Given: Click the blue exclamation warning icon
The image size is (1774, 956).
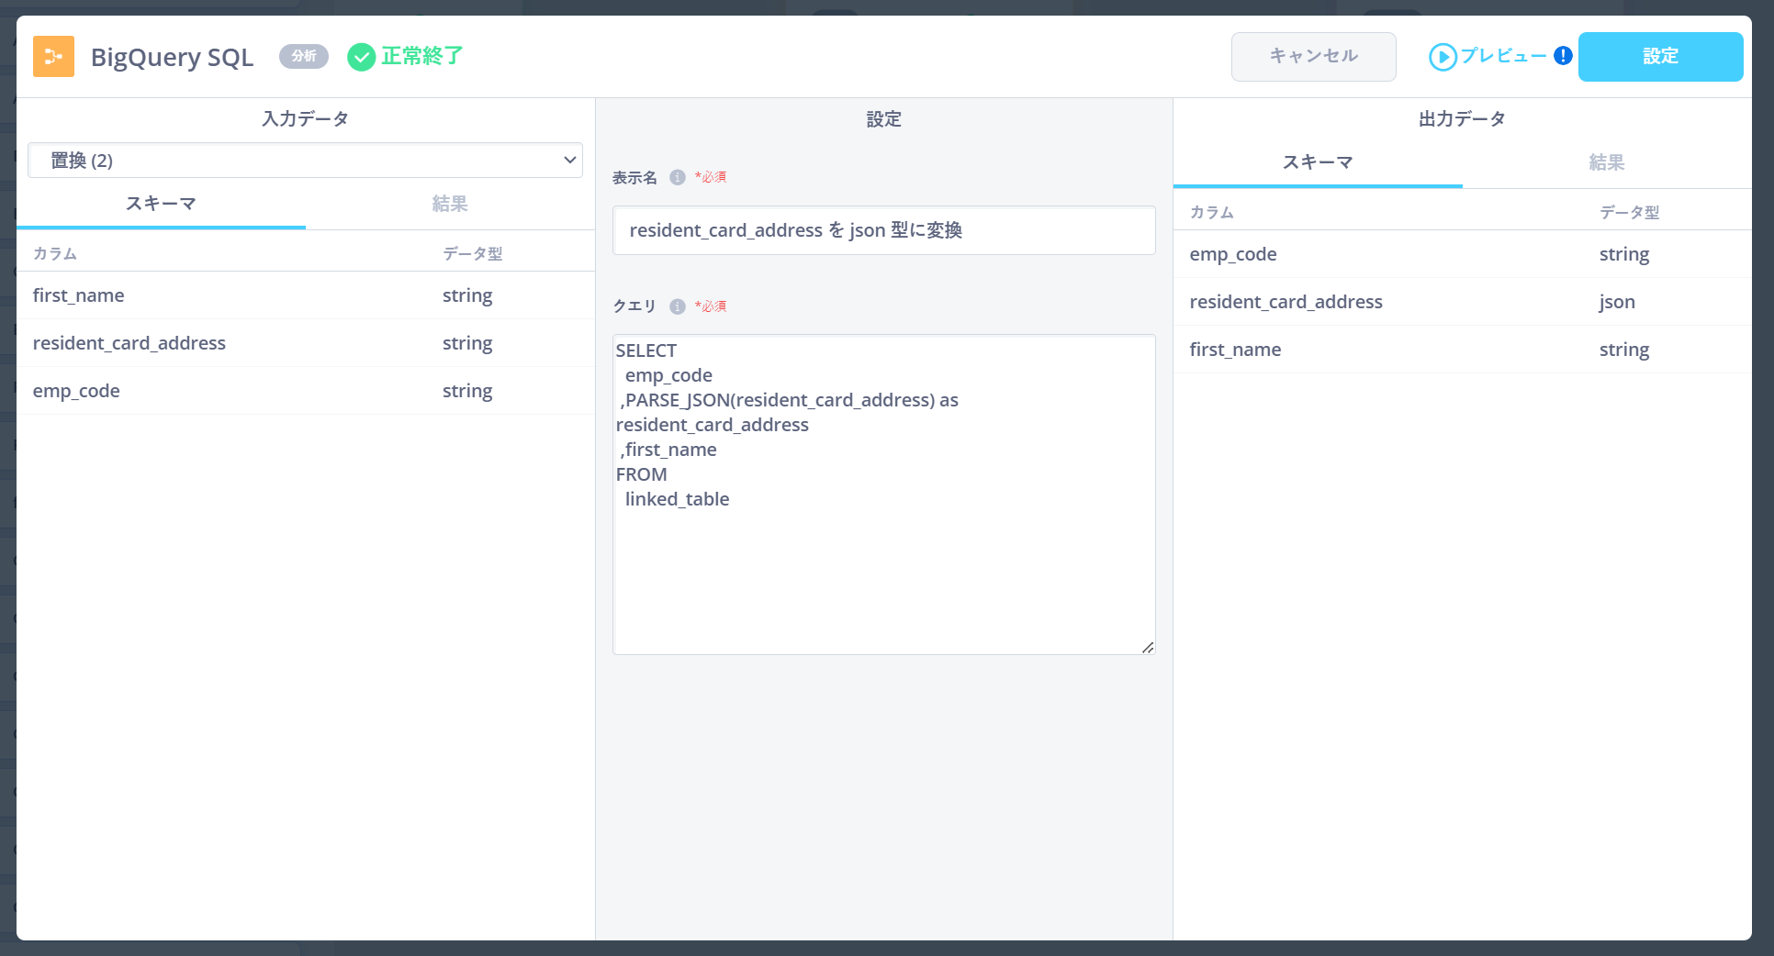Looking at the screenshot, I should (1563, 56).
